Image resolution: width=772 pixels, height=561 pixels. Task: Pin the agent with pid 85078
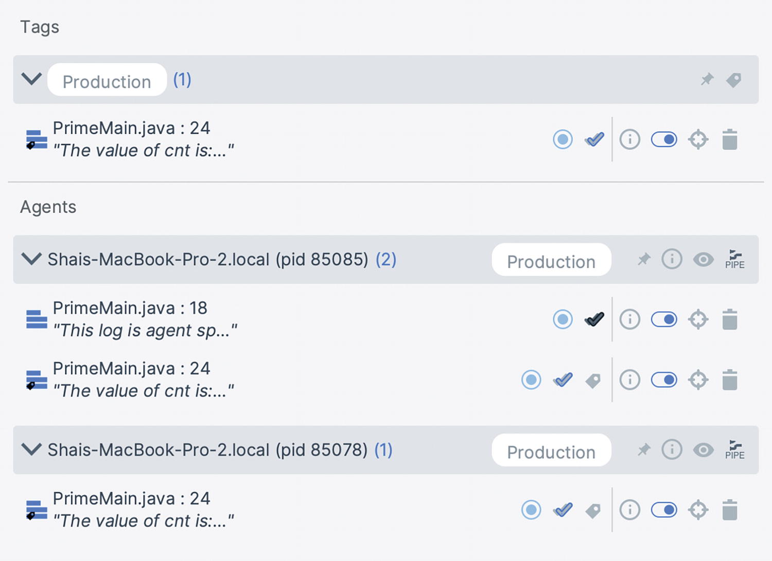(643, 450)
